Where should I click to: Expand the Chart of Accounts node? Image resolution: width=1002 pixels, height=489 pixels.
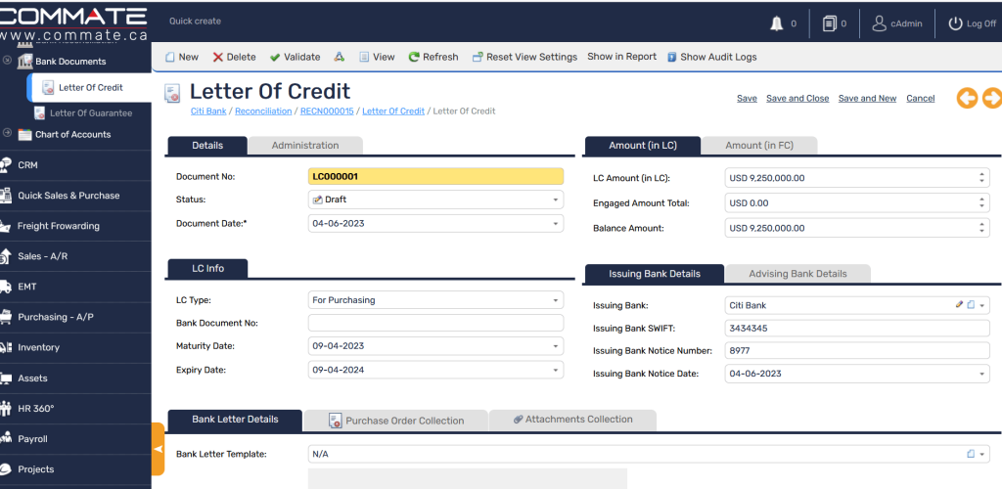(7, 133)
